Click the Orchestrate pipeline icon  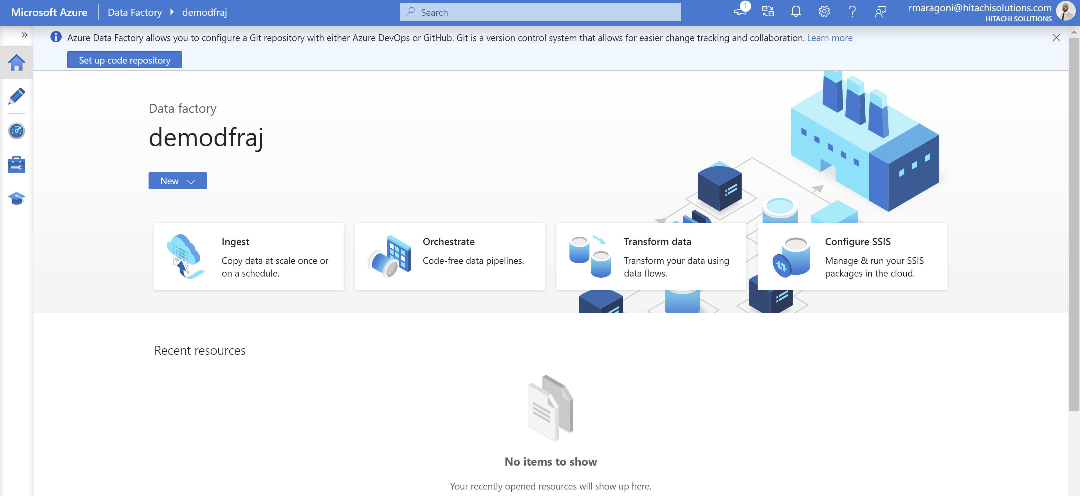(x=389, y=257)
